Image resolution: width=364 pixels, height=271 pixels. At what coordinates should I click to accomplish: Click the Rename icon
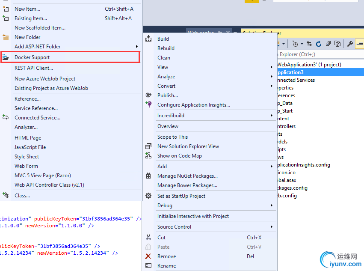[148, 265]
